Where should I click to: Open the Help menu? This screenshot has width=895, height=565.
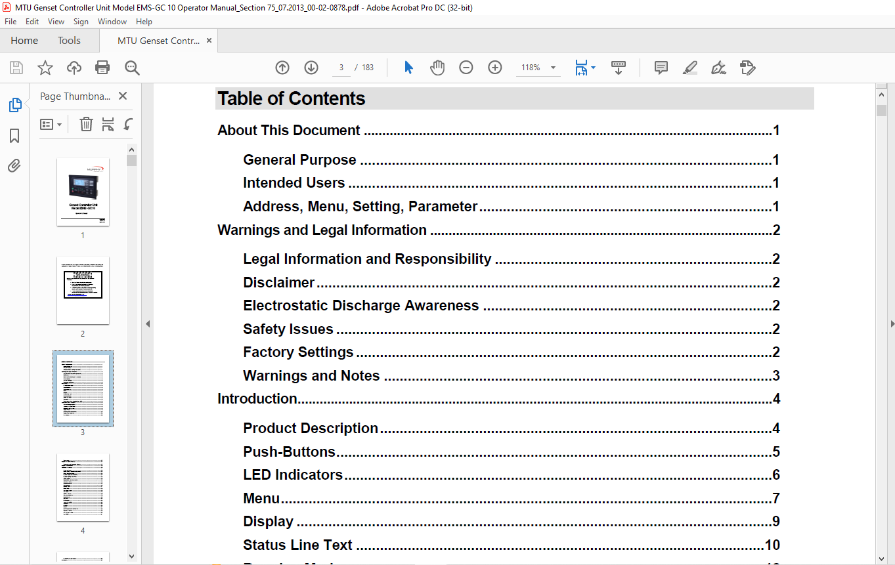click(144, 22)
